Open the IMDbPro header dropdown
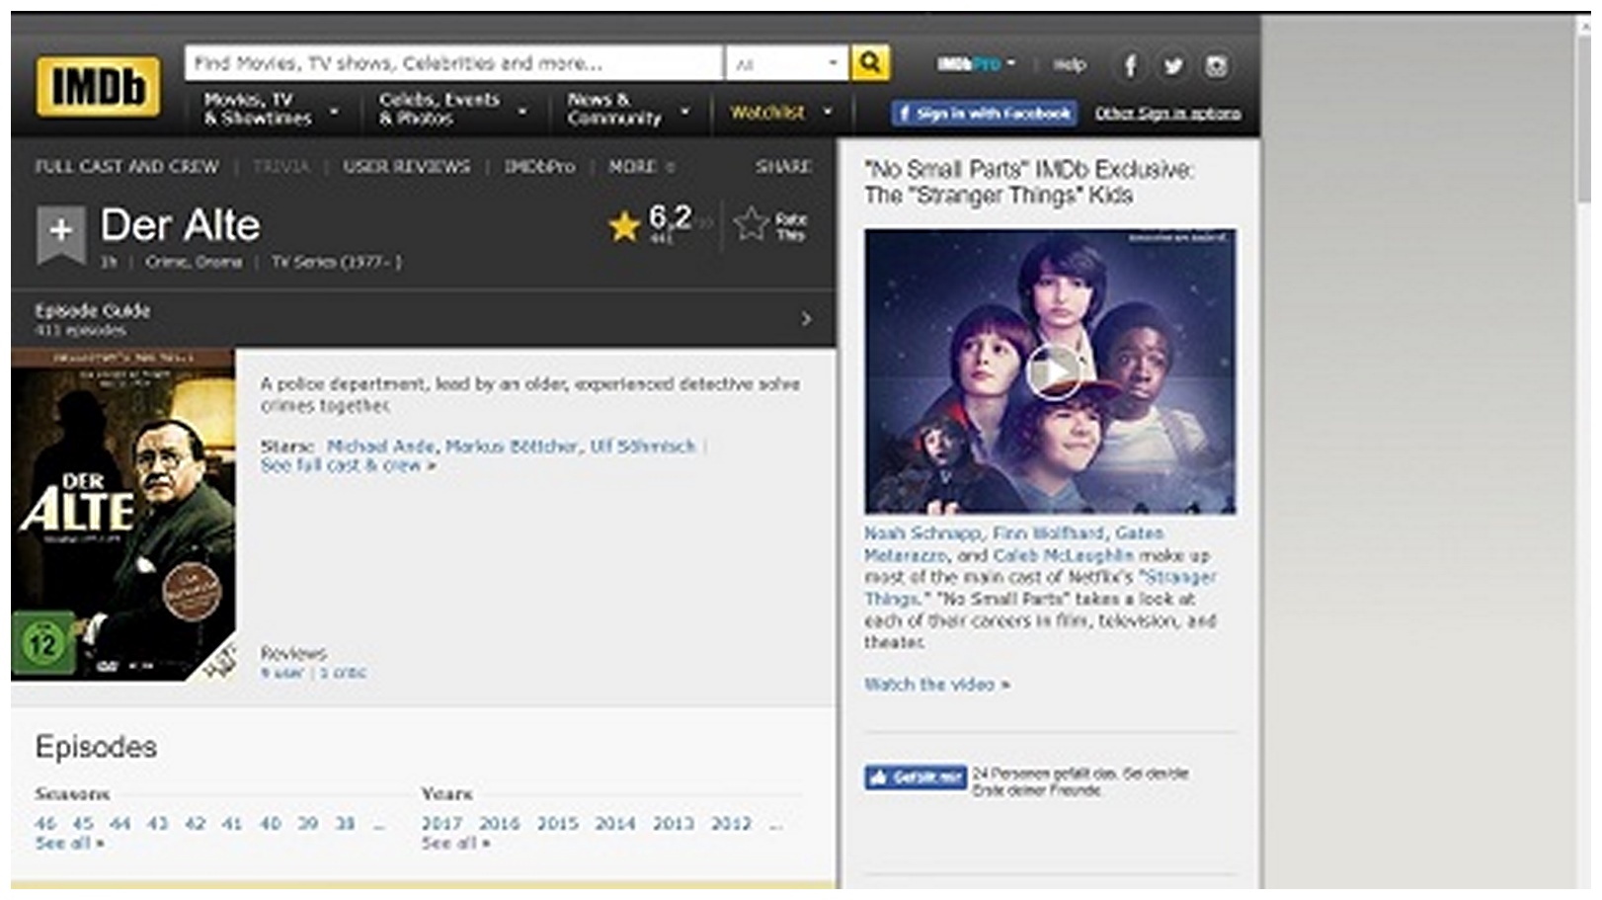Viewport: 1602px width, 900px height. [976, 64]
